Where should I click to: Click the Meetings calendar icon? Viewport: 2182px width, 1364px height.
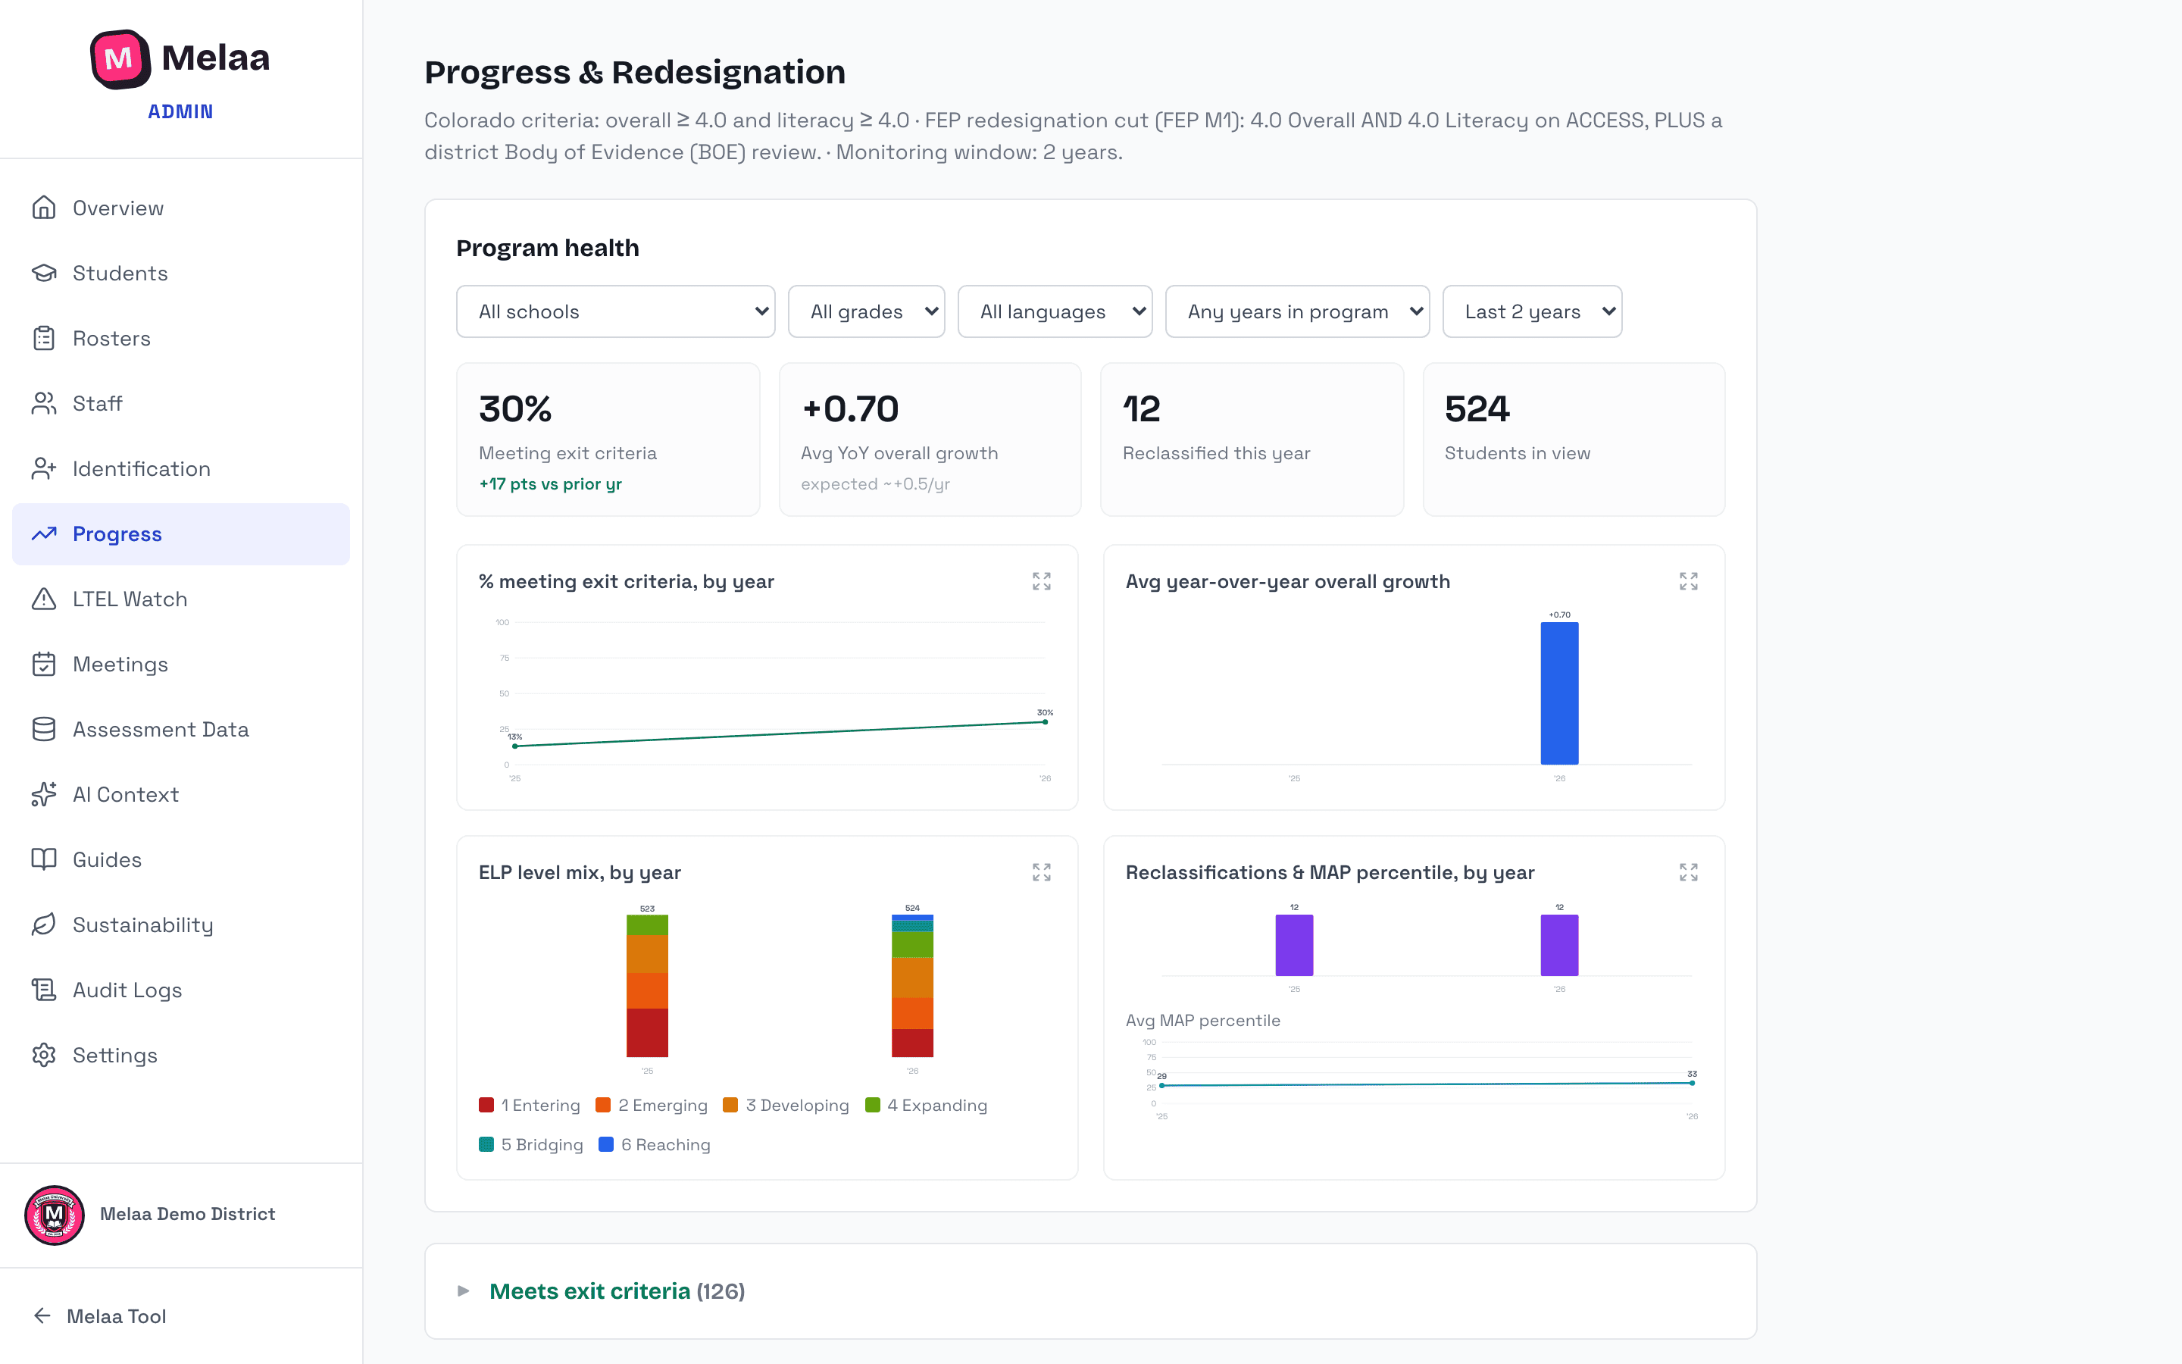tap(43, 664)
